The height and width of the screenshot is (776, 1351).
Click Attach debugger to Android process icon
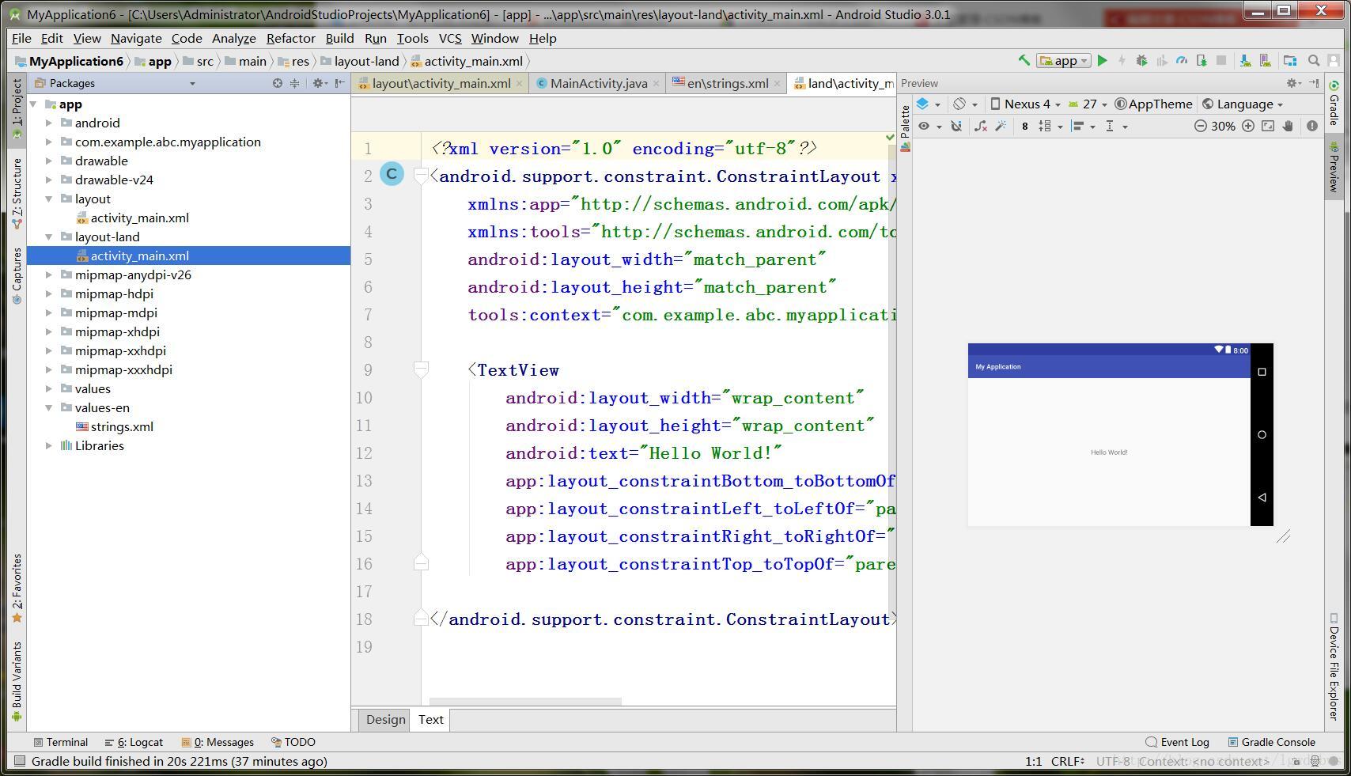(1202, 61)
